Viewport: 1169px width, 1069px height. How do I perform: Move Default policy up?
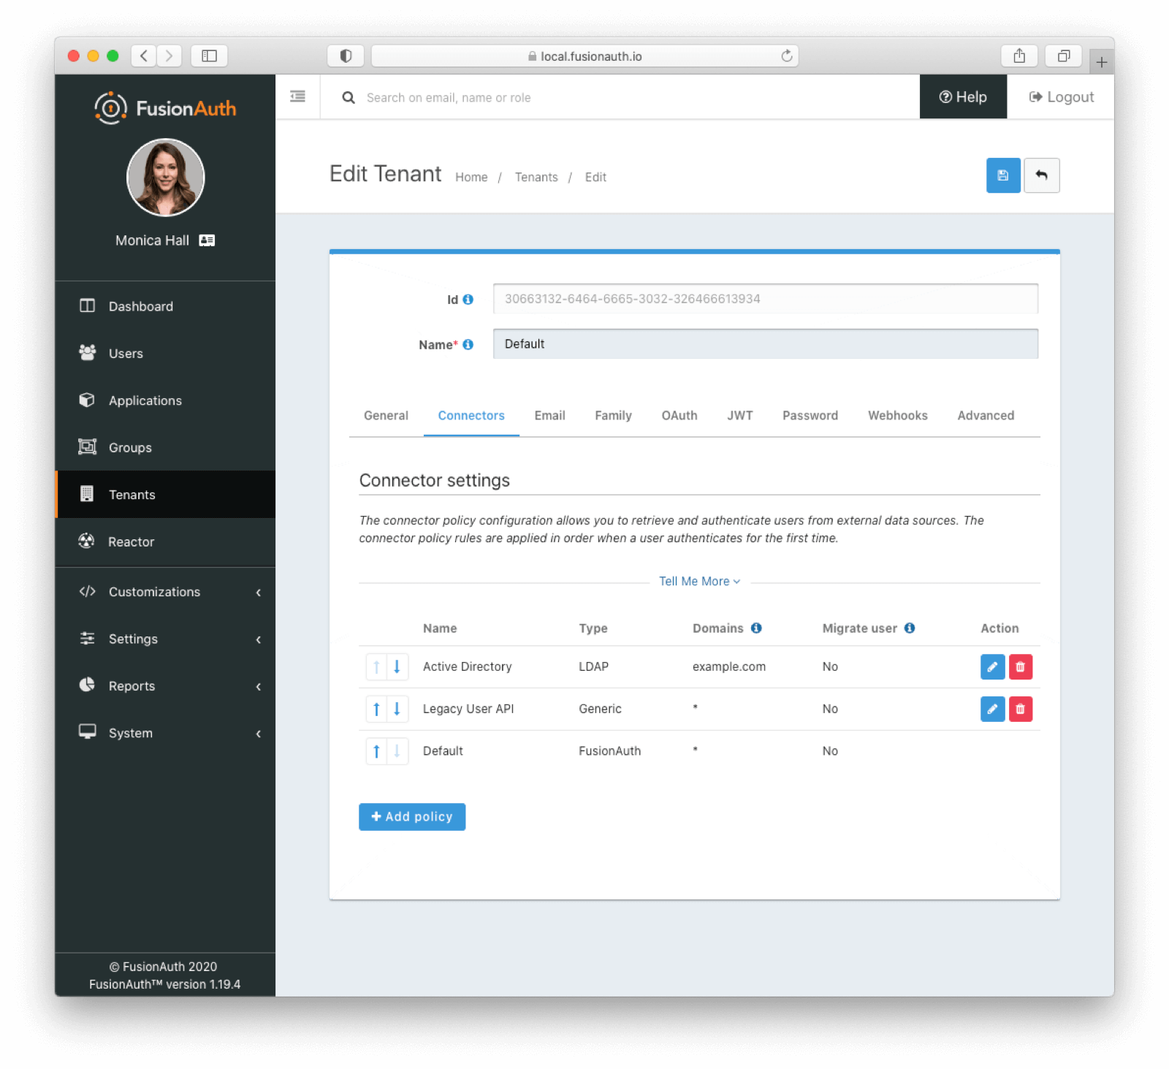pyautogui.click(x=376, y=750)
